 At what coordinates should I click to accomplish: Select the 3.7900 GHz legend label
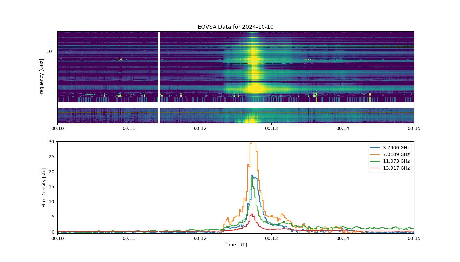pyautogui.click(x=397, y=148)
